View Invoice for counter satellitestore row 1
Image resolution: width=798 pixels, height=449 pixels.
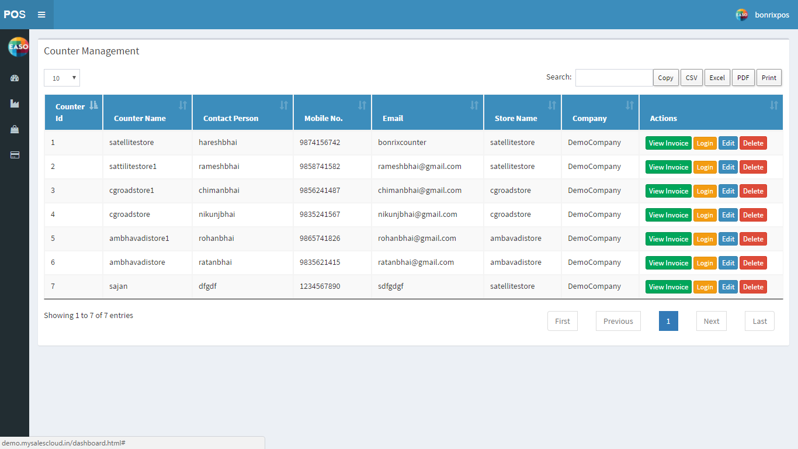(x=668, y=143)
